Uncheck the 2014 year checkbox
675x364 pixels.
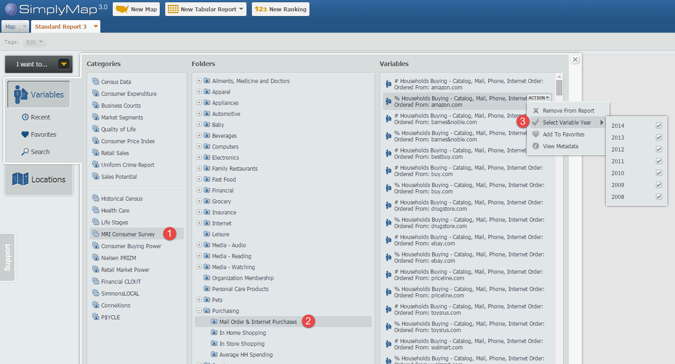(x=659, y=125)
